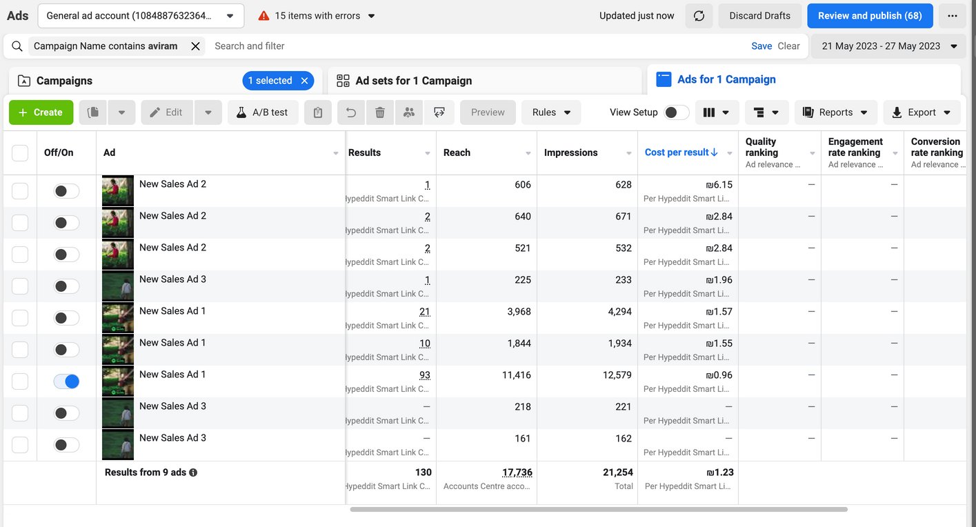This screenshot has width=976, height=527.
Task: Click the Ad sets grid icon
Action: [x=343, y=81]
